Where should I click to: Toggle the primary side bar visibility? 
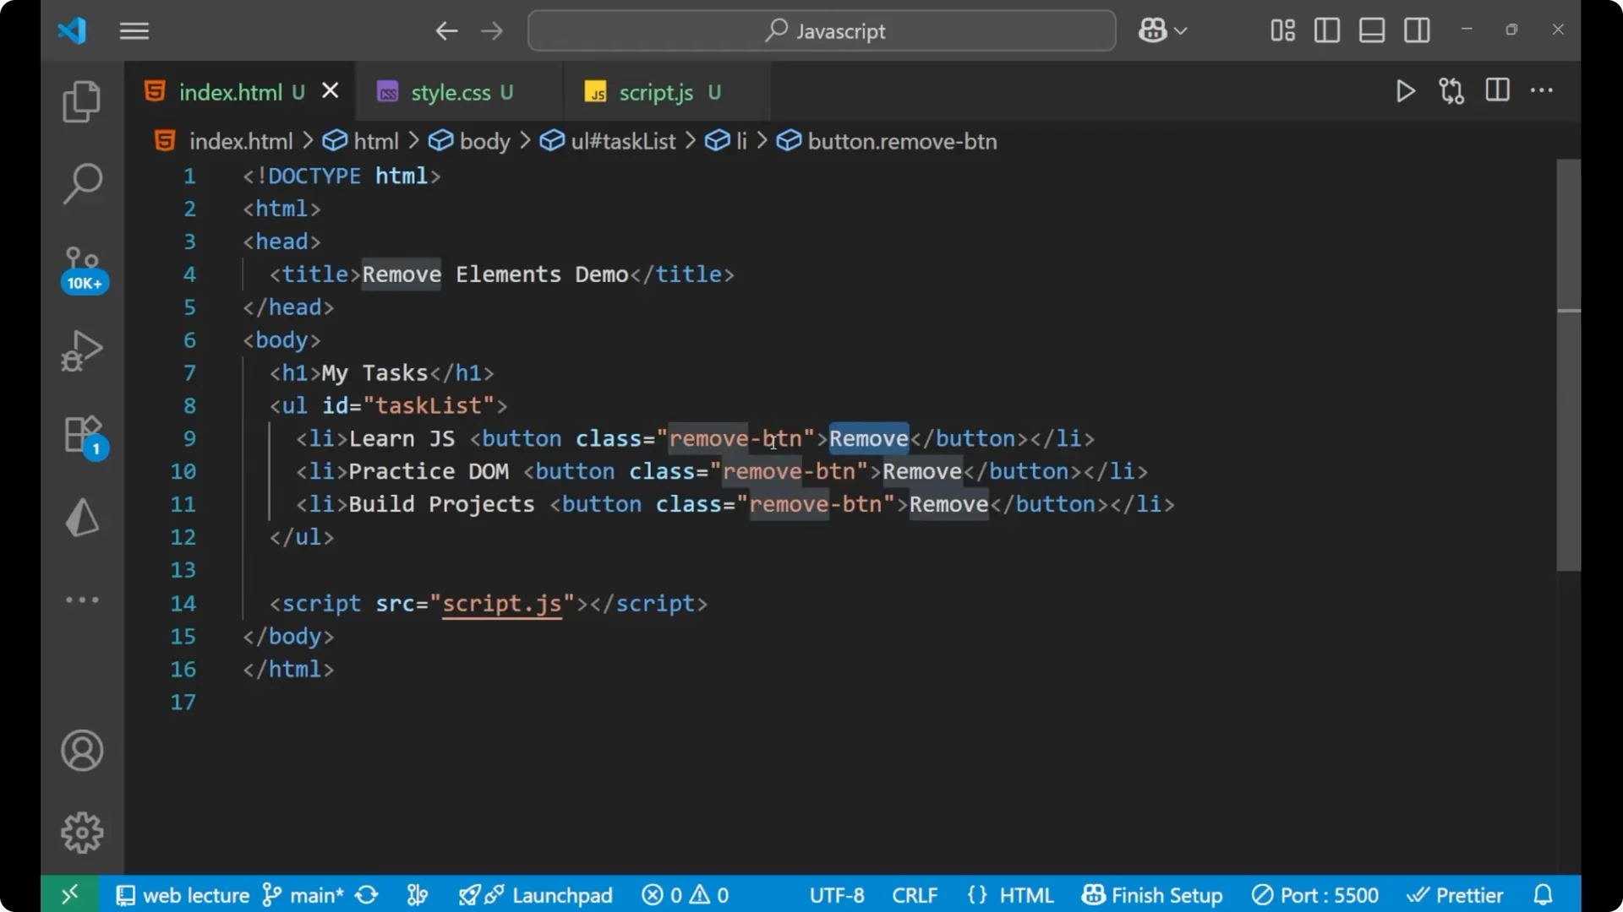pos(1326,30)
